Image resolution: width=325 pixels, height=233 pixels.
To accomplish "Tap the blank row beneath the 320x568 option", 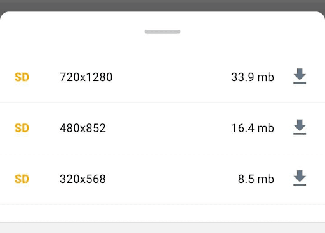I will [x=162, y=213].
